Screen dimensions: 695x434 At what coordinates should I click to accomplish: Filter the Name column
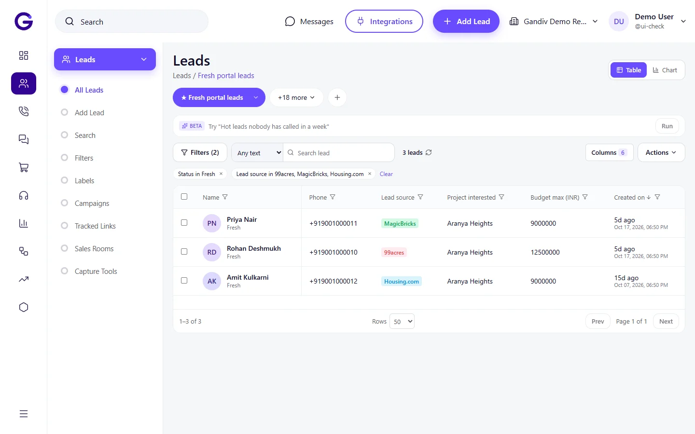point(225,197)
